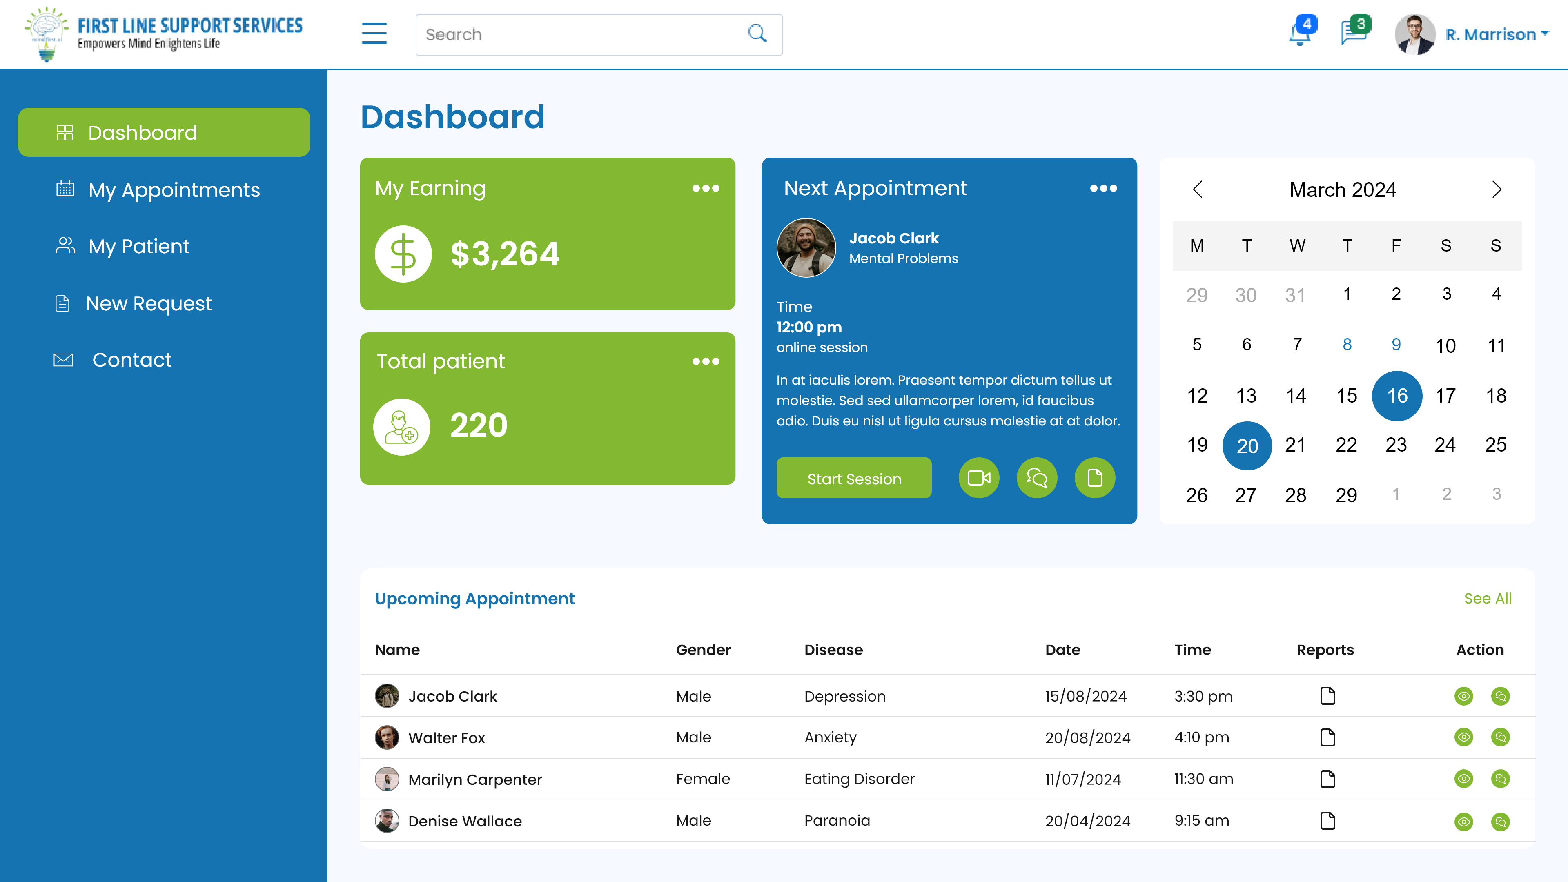Open chat in Next Appointment card
1568x882 pixels.
pos(1037,478)
